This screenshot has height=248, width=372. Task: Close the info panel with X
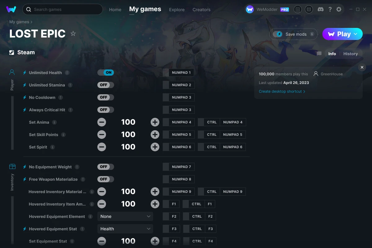362,67
